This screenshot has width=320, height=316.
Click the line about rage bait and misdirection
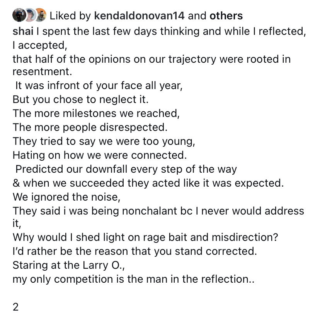(x=145, y=237)
